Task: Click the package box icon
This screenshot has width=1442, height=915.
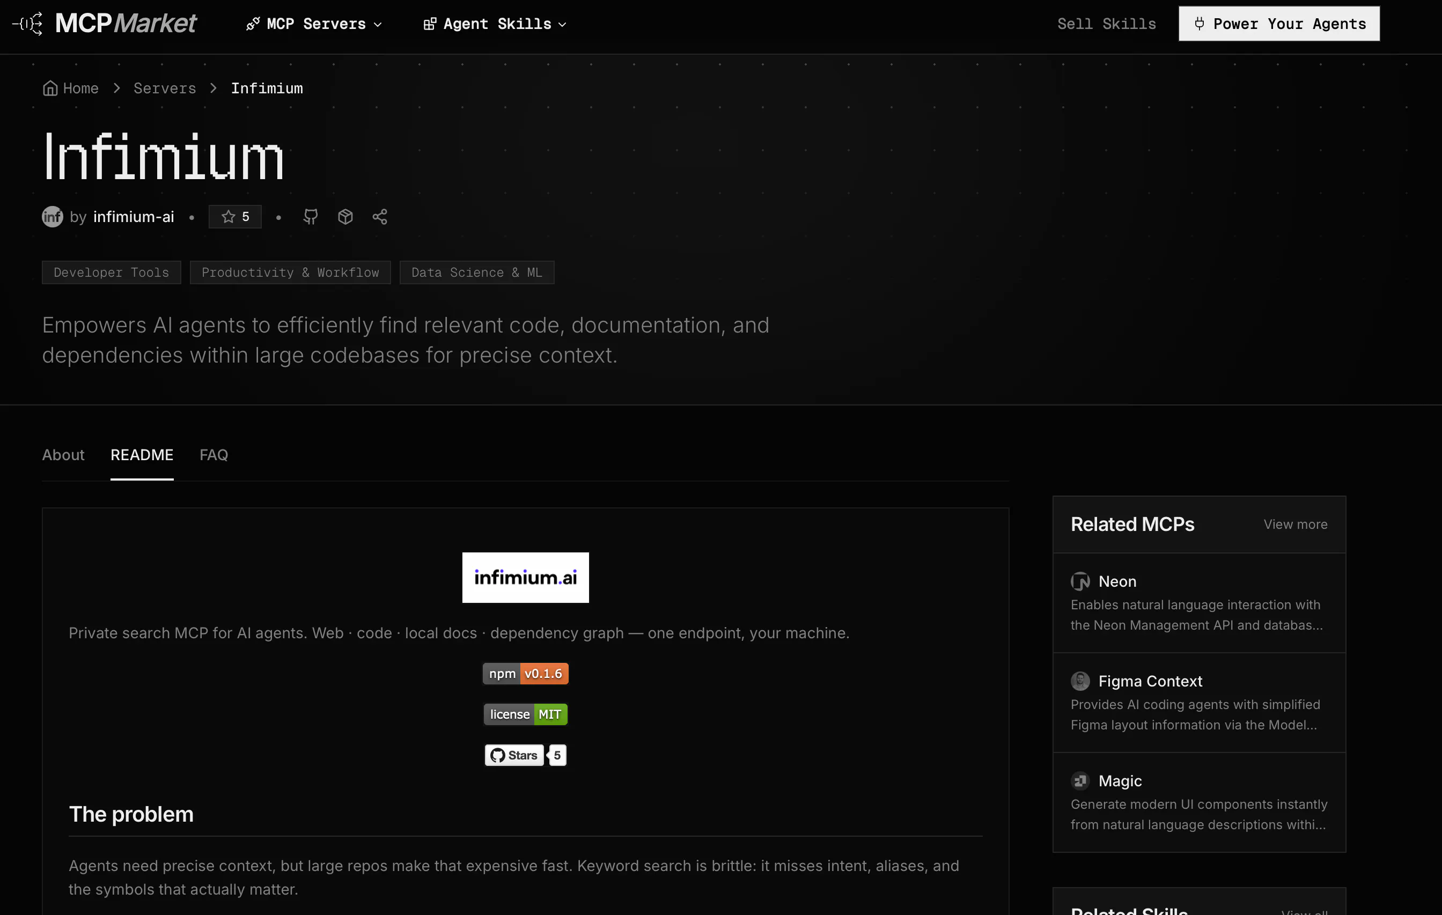Action: (x=345, y=217)
